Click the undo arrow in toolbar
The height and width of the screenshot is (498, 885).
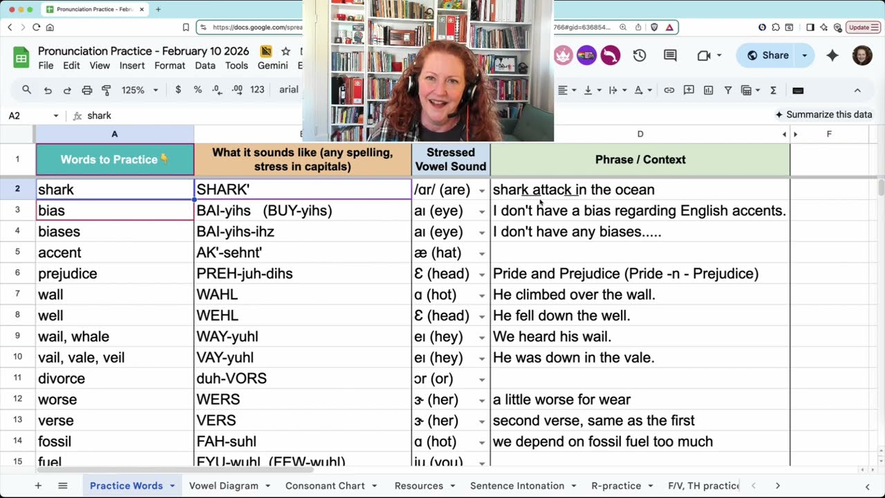click(x=48, y=90)
